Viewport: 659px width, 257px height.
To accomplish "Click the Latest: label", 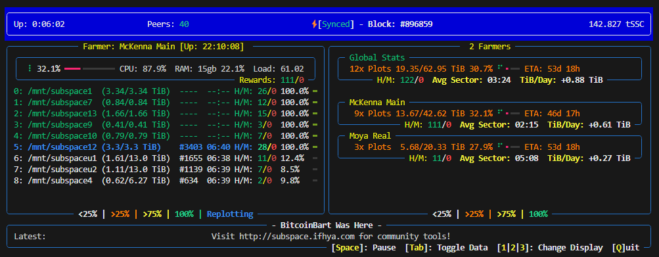I will tap(30, 237).
